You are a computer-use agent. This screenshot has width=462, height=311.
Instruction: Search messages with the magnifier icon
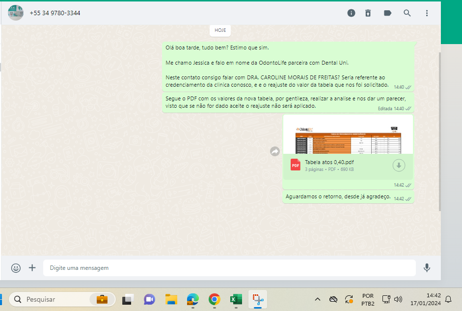[x=407, y=13]
